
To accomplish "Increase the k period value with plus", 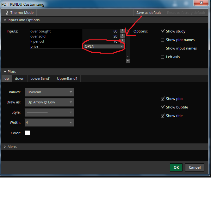I will tap(122, 40).
